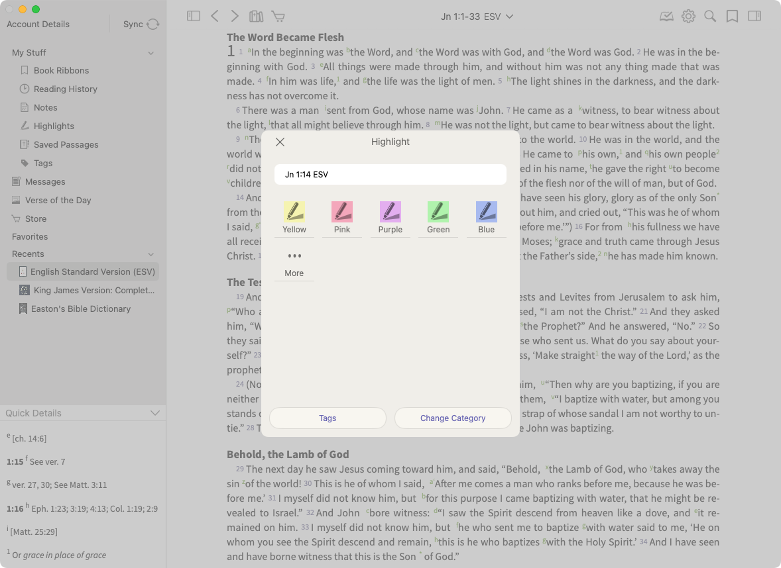
Task: Toggle the left sidebar panel icon
Action: click(194, 17)
